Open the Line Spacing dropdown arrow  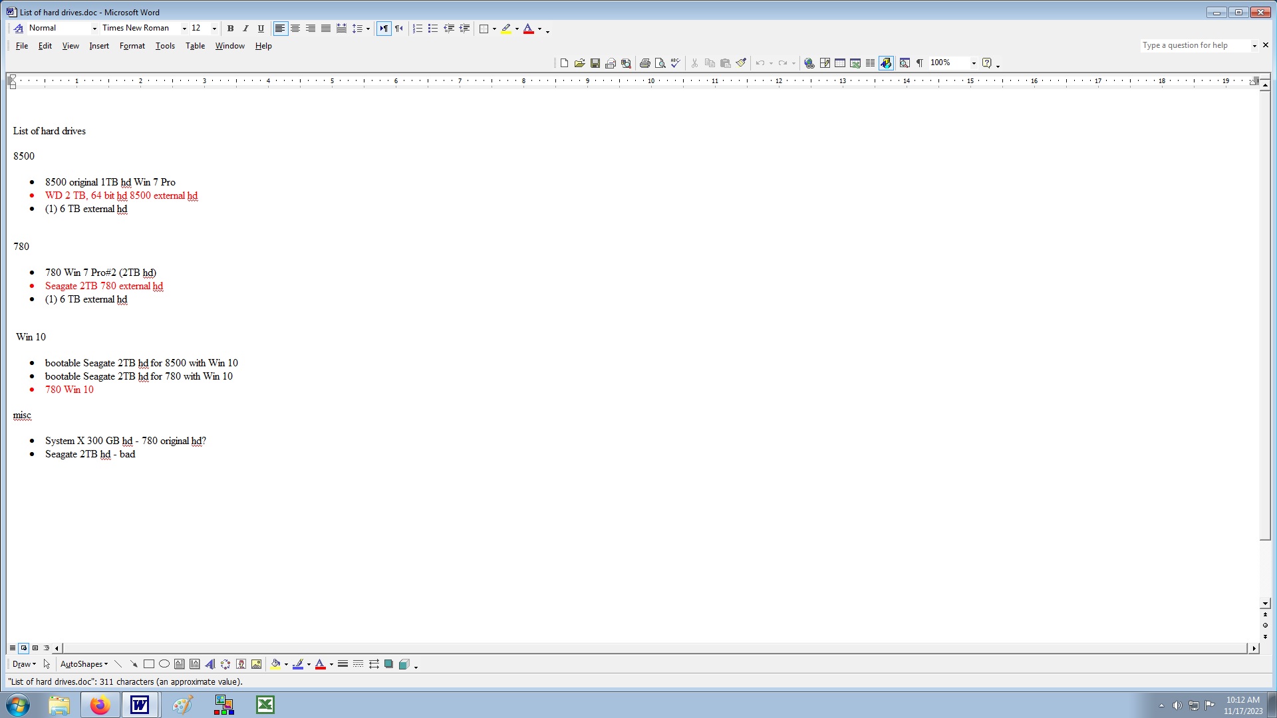click(x=368, y=29)
